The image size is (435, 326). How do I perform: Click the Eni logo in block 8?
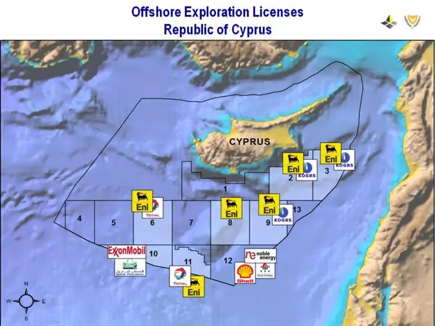coord(231,208)
